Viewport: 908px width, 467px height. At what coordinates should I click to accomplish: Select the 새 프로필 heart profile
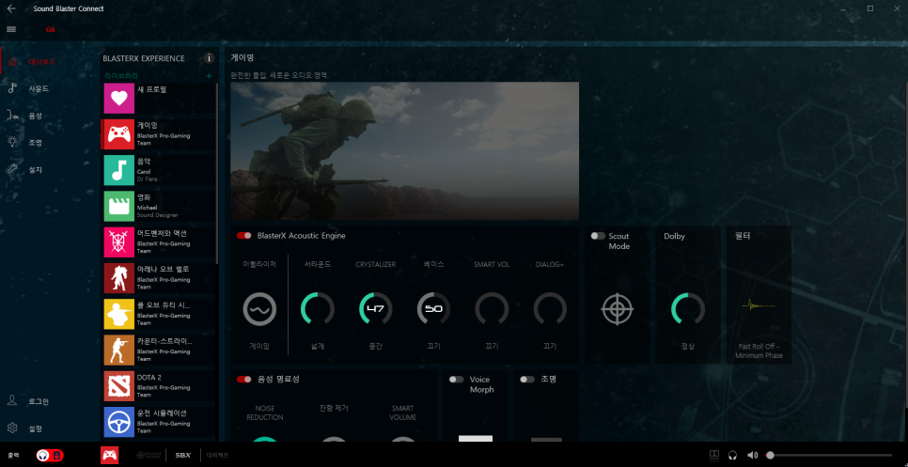(159, 99)
